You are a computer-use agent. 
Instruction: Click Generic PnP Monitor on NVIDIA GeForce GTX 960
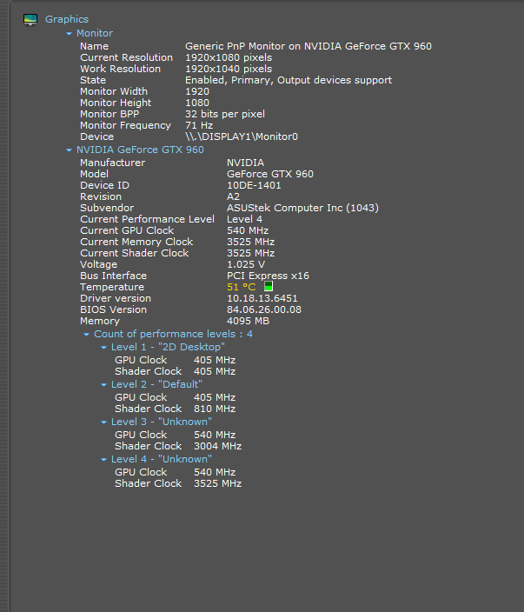308,46
